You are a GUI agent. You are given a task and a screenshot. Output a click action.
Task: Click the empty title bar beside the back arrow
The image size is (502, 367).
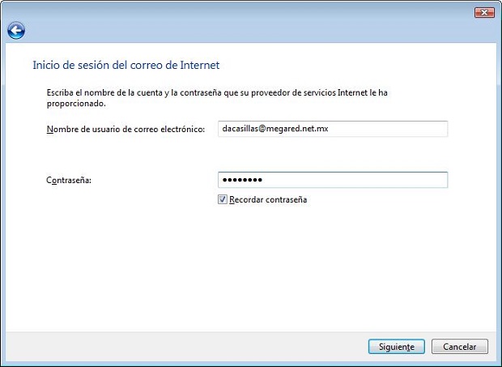coord(244,31)
